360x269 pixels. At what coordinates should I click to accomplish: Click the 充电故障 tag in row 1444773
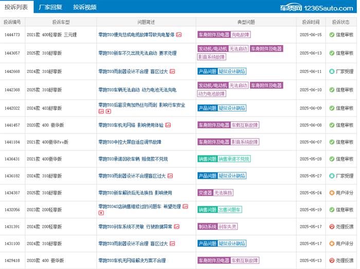[x=240, y=34]
